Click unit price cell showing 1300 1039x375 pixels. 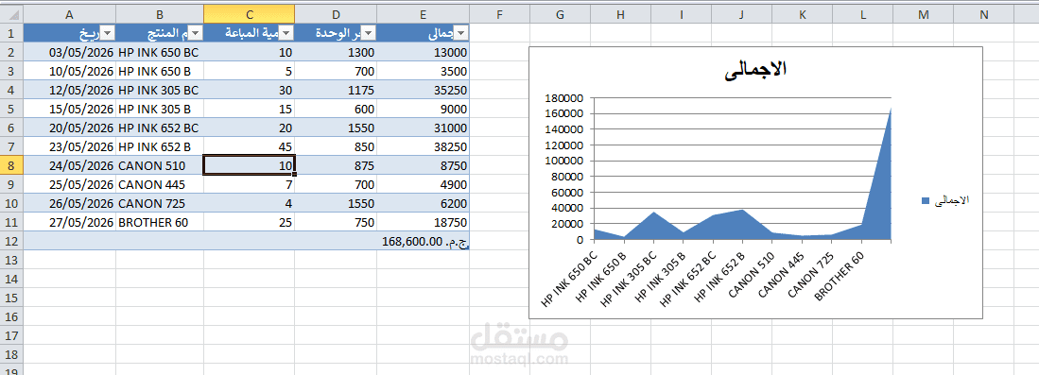(336, 52)
